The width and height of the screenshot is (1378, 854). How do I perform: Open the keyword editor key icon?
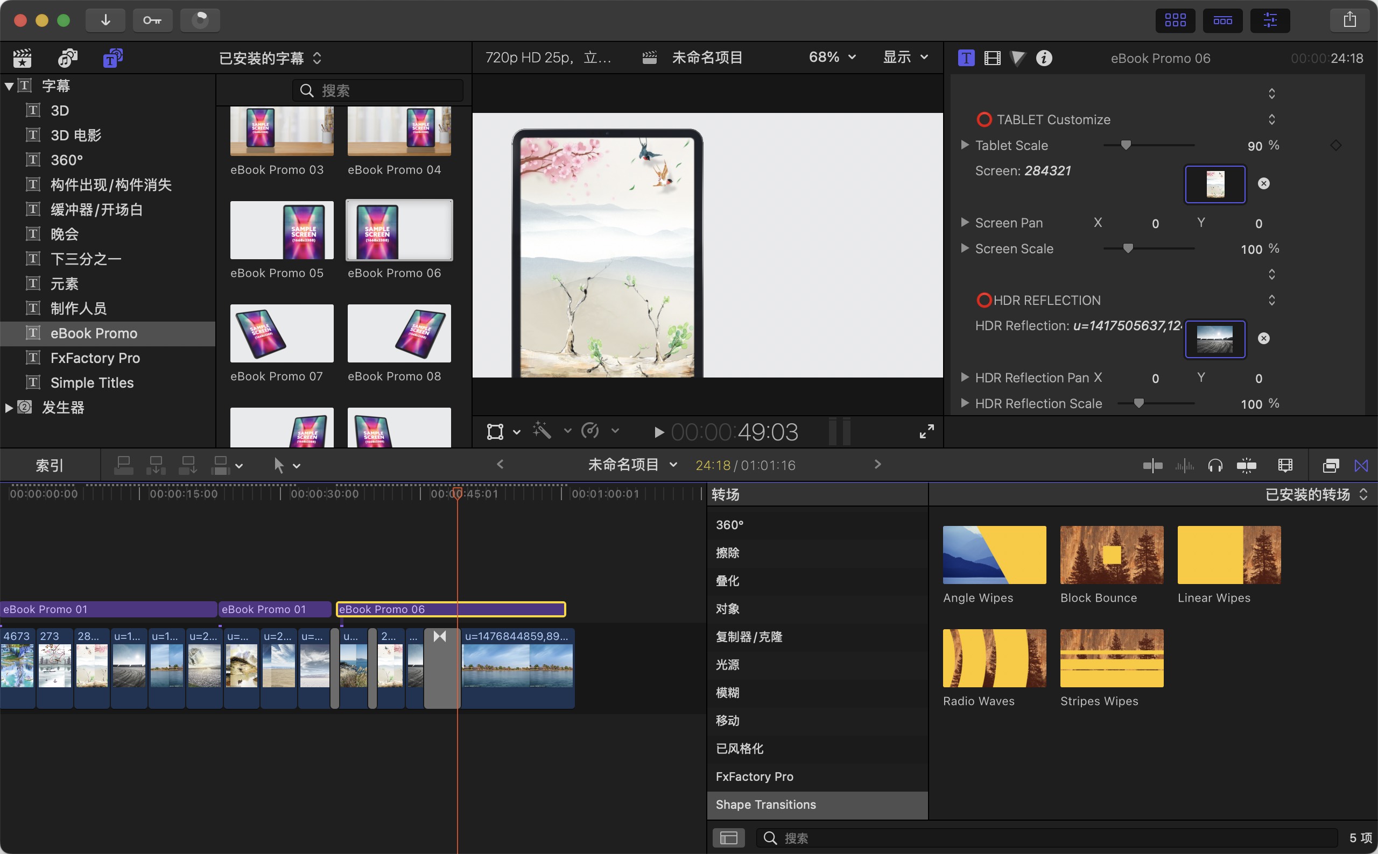point(152,20)
